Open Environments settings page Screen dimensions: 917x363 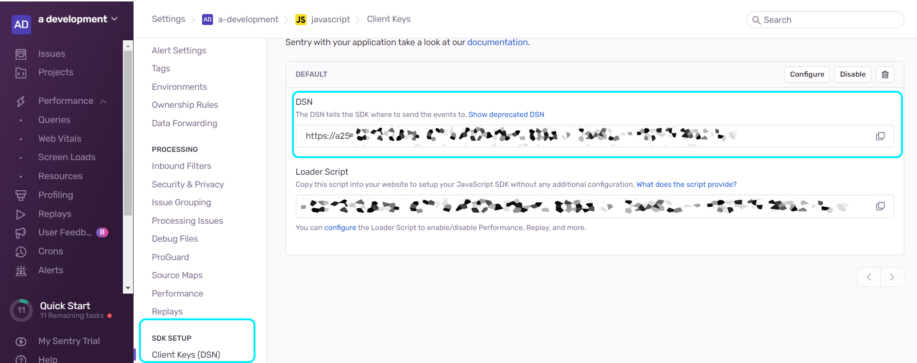click(x=179, y=87)
